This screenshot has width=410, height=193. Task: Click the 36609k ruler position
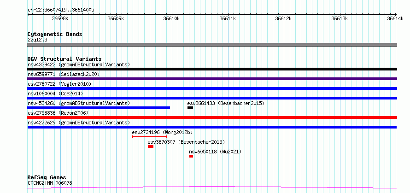pos(116,18)
